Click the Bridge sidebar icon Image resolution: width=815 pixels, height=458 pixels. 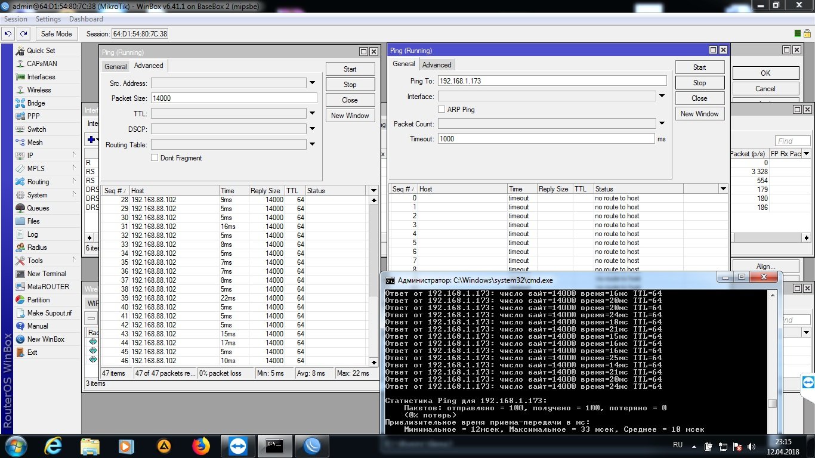(x=20, y=103)
